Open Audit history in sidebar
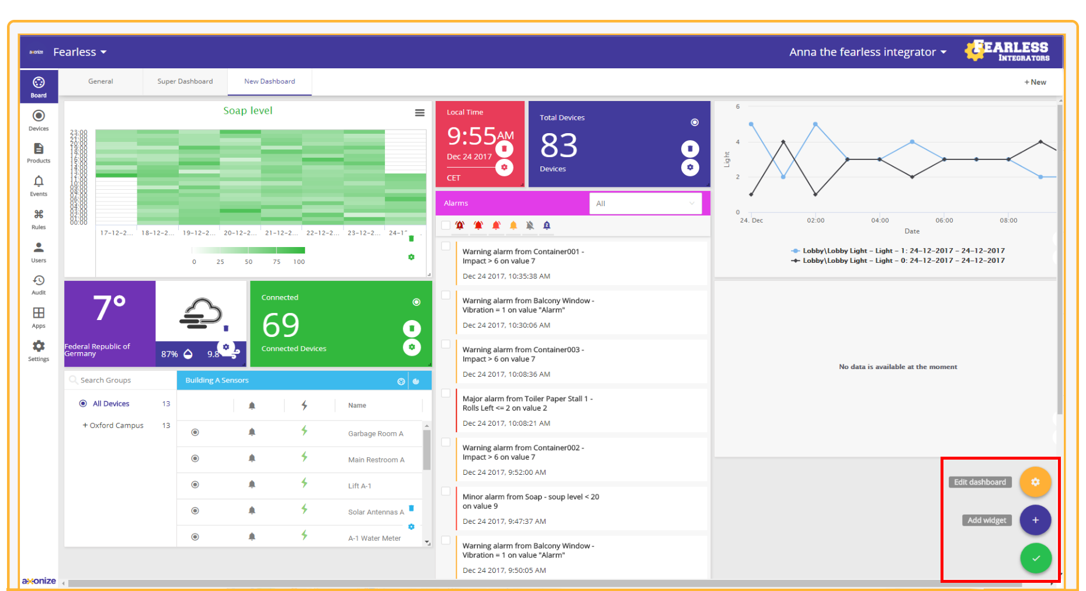Image resolution: width=1086 pixels, height=591 pixels. (x=39, y=284)
